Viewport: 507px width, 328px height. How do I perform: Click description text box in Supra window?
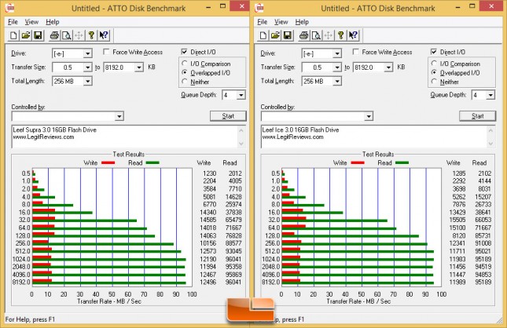pos(125,137)
